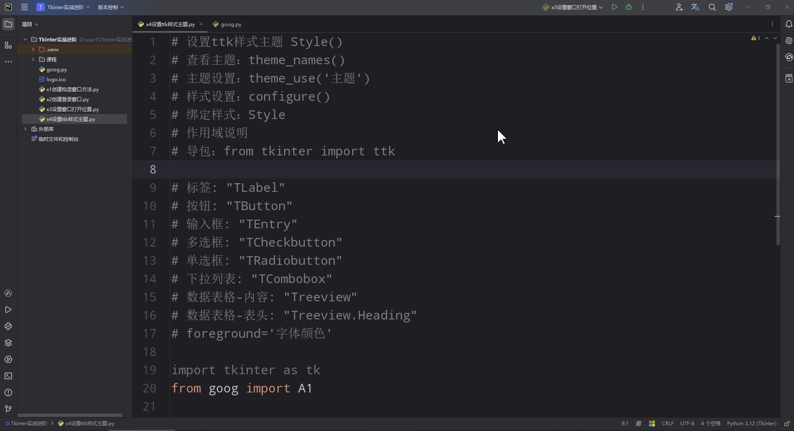The height and width of the screenshot is (431, 794).
Task: Open the run configuration dropdown x3设置窗口打开位置
Action: pos(573,7)
